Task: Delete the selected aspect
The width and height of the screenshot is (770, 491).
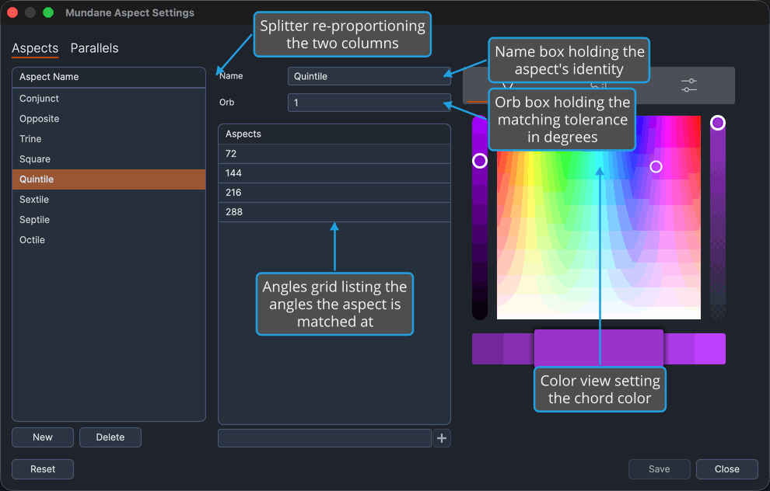Action: pos(110,437)
